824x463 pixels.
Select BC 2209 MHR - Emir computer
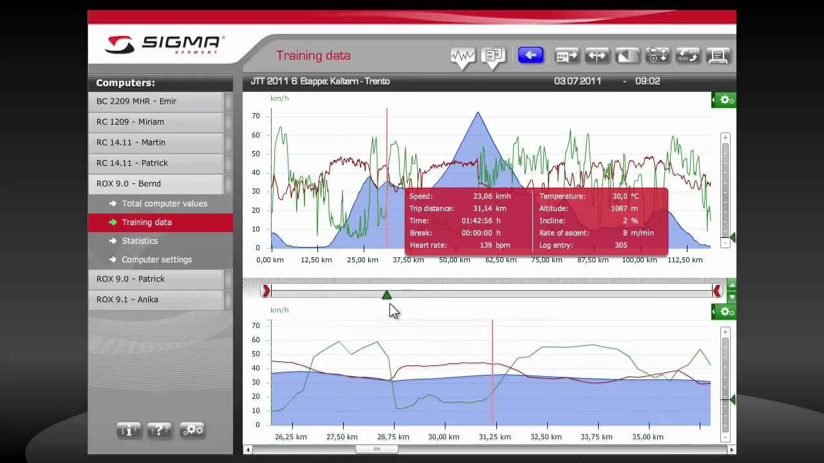click(x=157, y=102)
